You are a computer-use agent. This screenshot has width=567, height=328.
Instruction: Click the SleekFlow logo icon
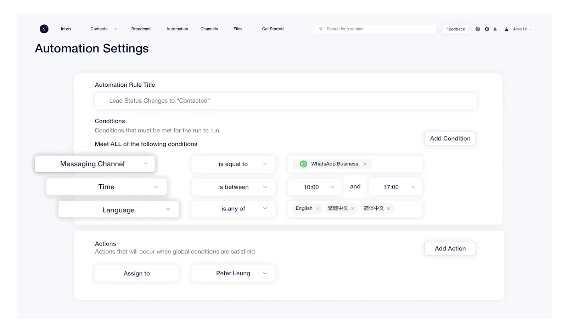pos(44,29)
